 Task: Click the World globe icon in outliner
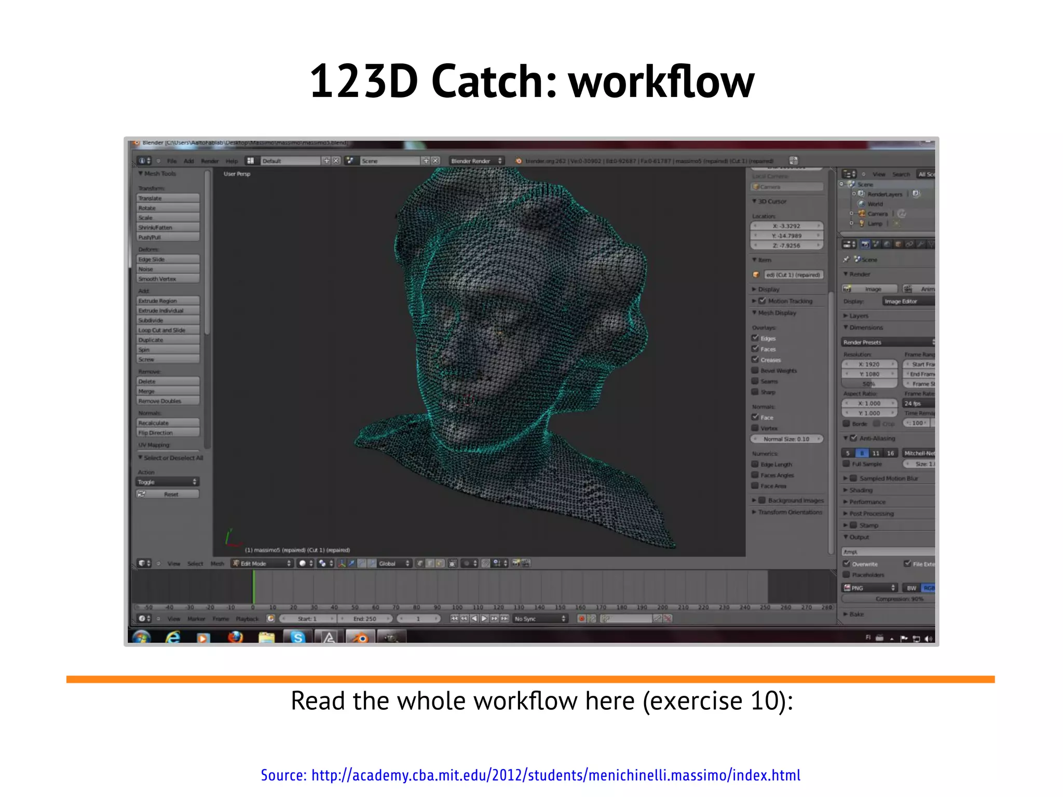[862, 204]
